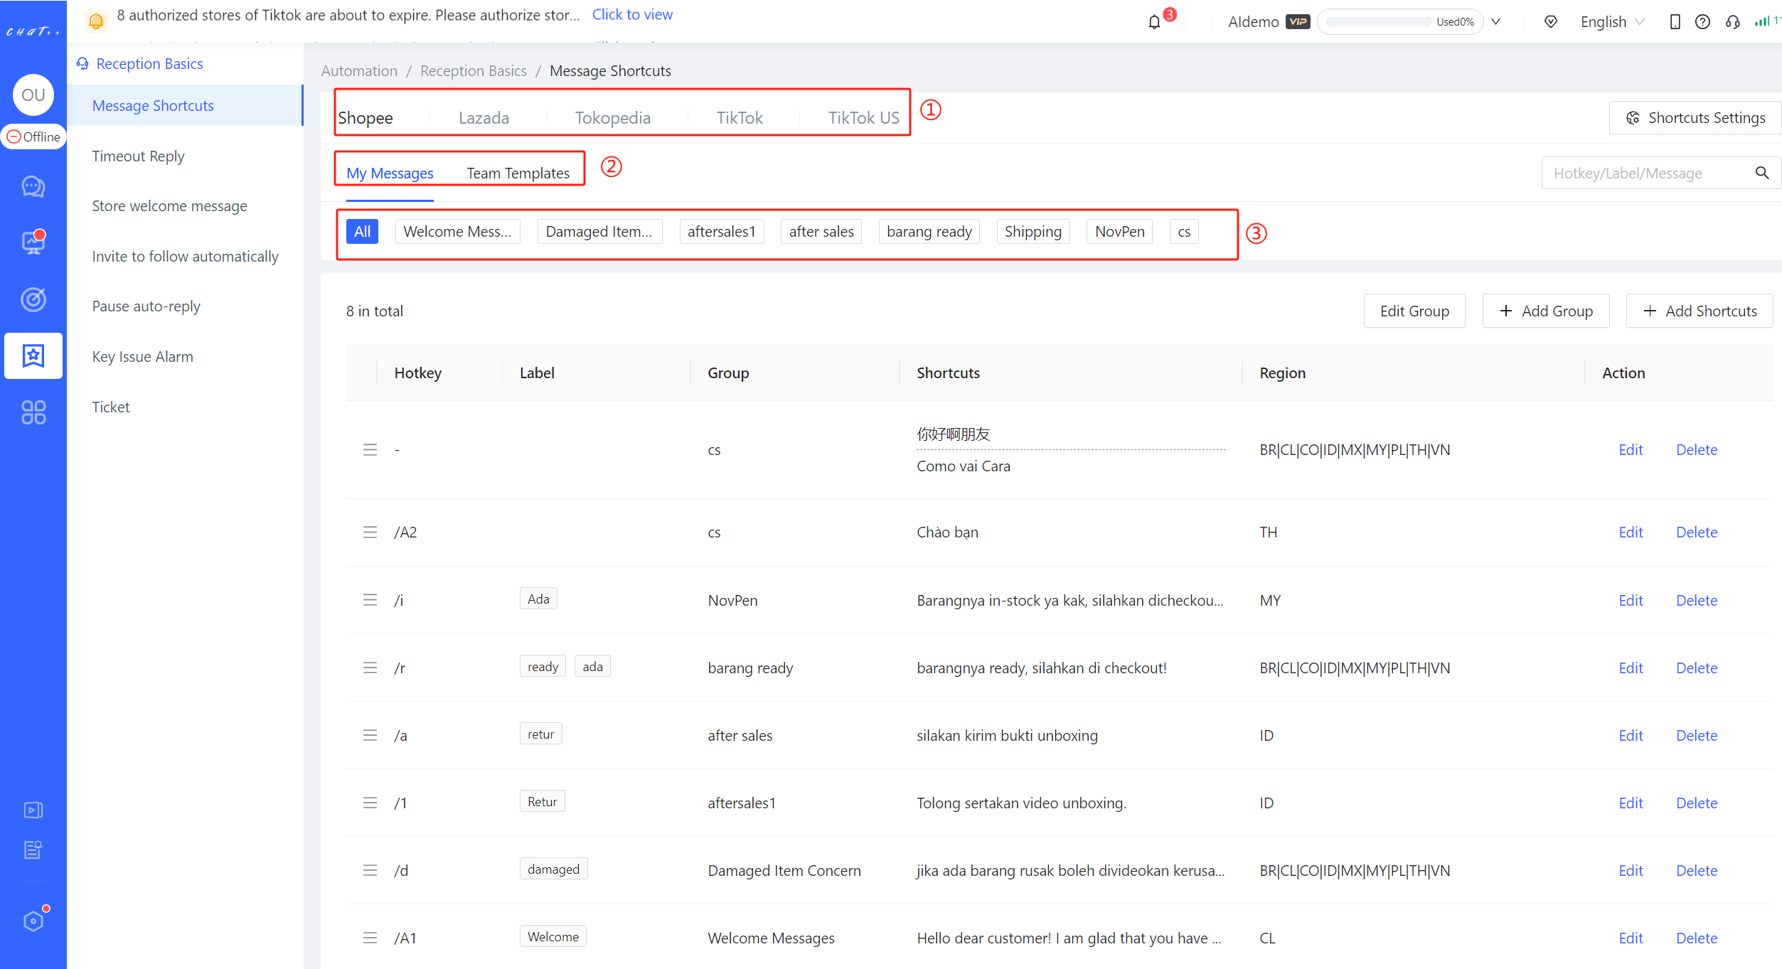Open the English language dropdown
This screenshot has width=1782, height=969.
pyautogui.click(x=1611, y=21)
